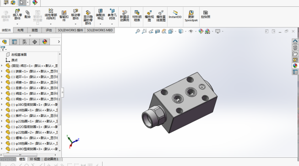This screenshot has height=166, width=299.
Task: Switch to the 评估 (Evaluate) ribbon tab
Action: [x=49, y=30]
